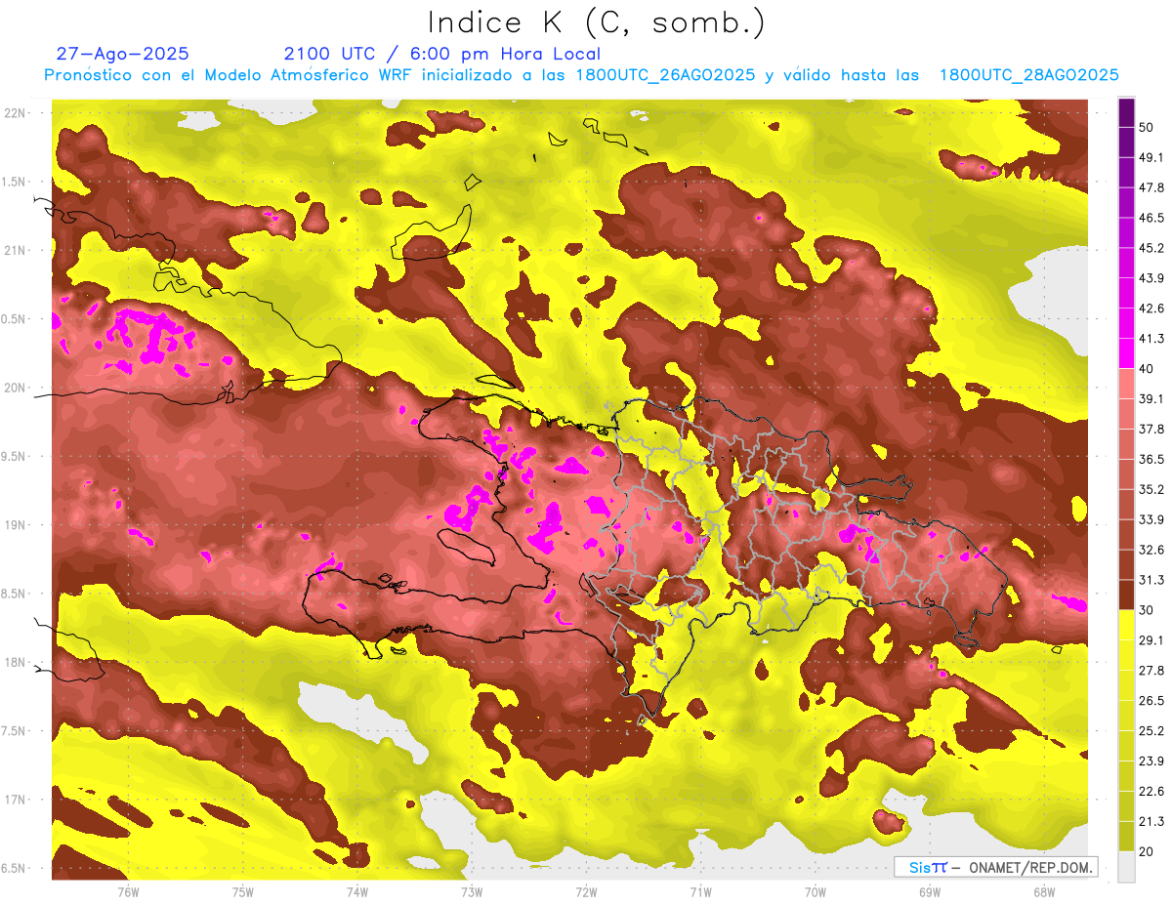Pick the dark purple swatch above 50

coord(1126,112)
